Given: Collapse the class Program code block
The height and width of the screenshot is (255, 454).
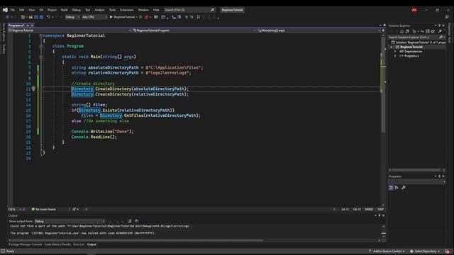Looking at the screenshot, I should (41, 46).
